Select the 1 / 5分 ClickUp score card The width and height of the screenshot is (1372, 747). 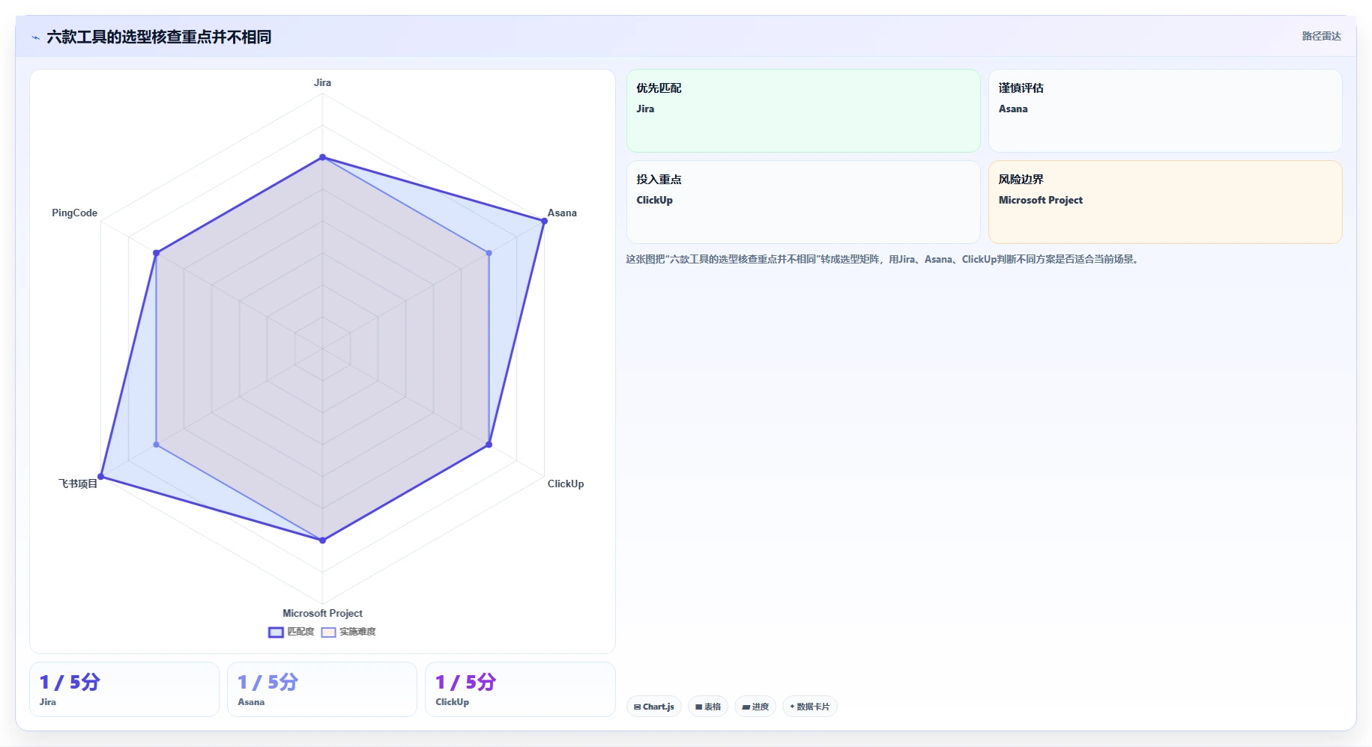point(520,689)
